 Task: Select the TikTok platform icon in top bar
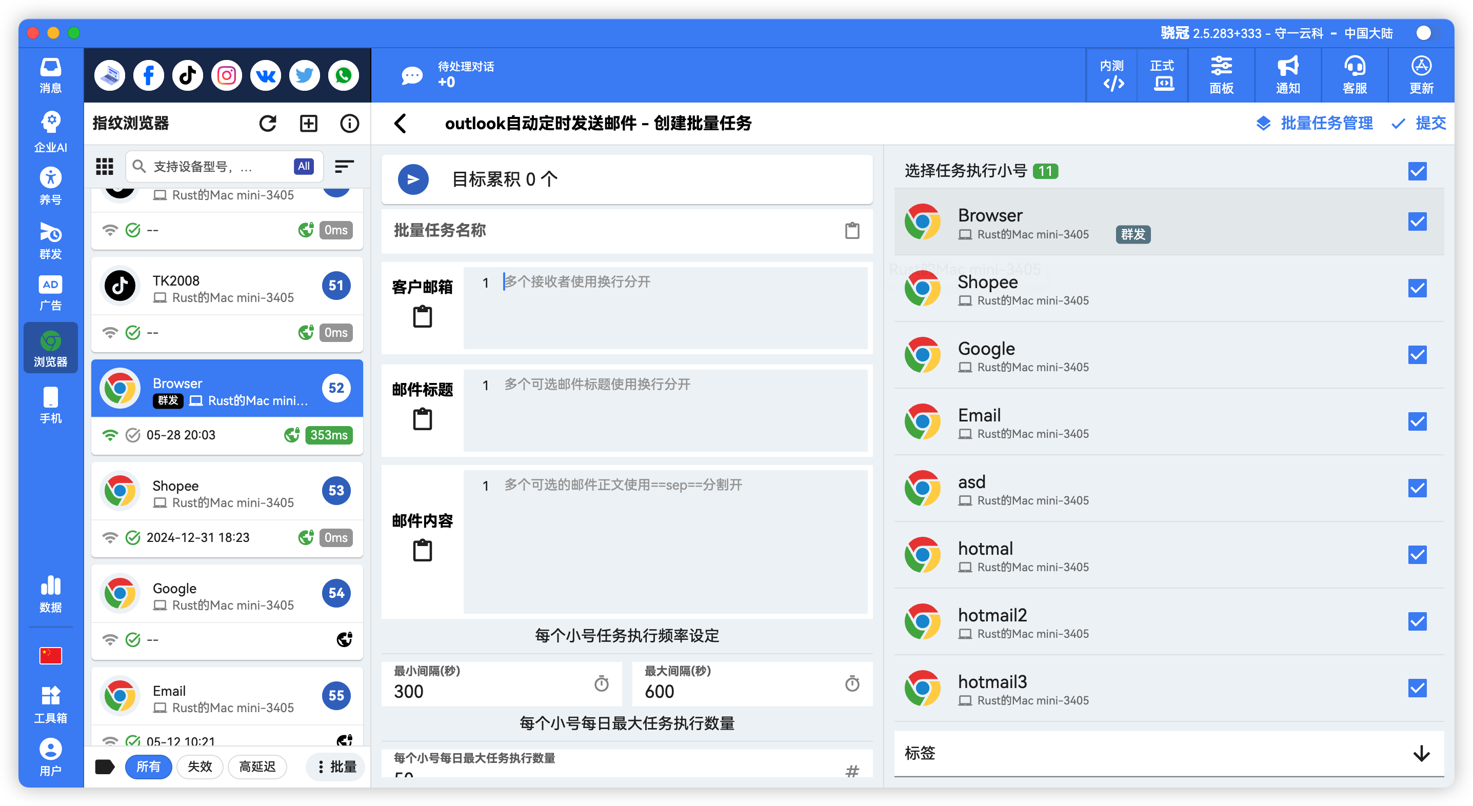(x=188, y=75)
